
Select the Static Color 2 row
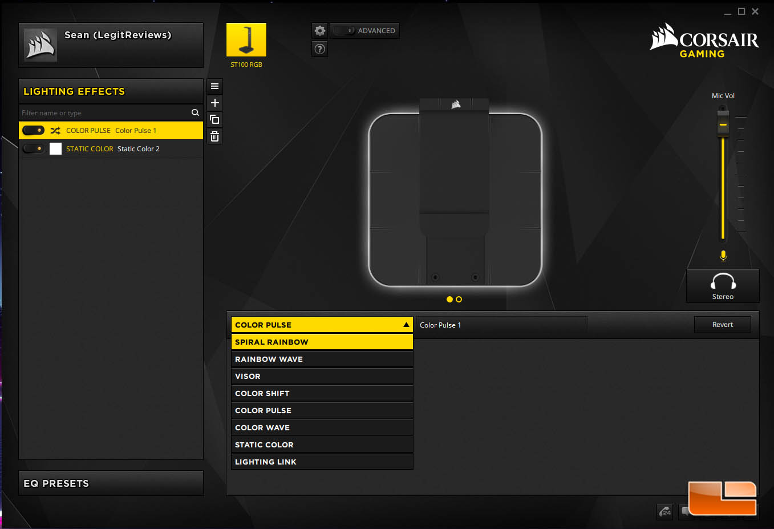[111, 149]
